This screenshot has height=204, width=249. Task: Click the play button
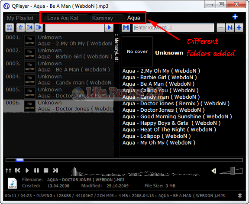tap(27, 170)
